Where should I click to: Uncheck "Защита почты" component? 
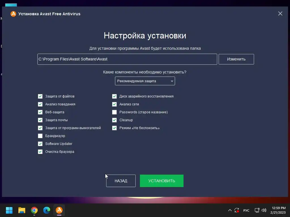[x=40, y=120]
